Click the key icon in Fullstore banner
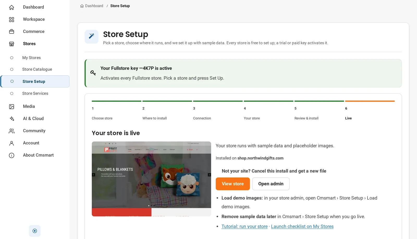 pos(93,73)
